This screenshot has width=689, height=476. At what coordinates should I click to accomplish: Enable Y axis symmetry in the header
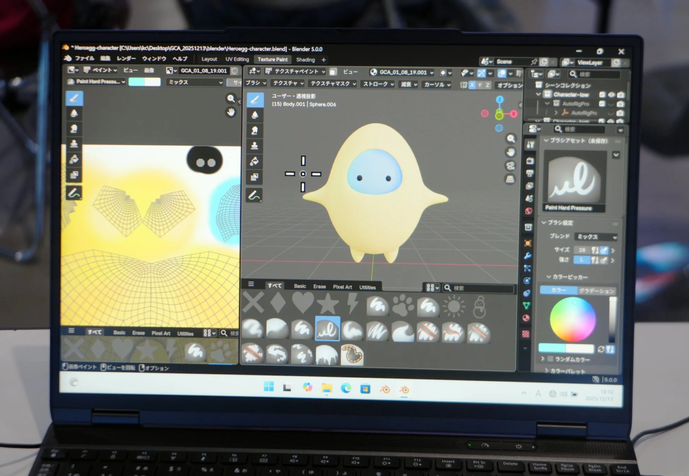[x=479, y=85]
